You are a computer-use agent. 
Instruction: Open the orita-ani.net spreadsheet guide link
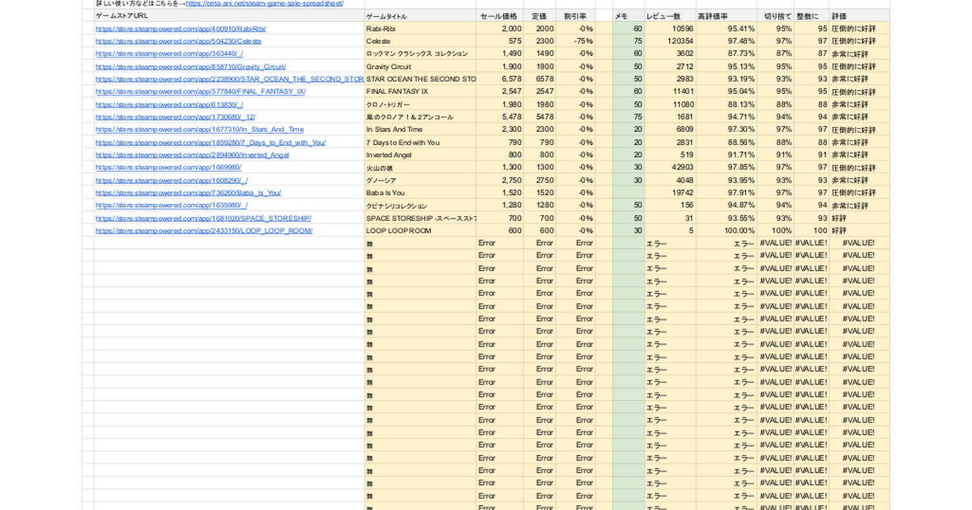[265, 4]
